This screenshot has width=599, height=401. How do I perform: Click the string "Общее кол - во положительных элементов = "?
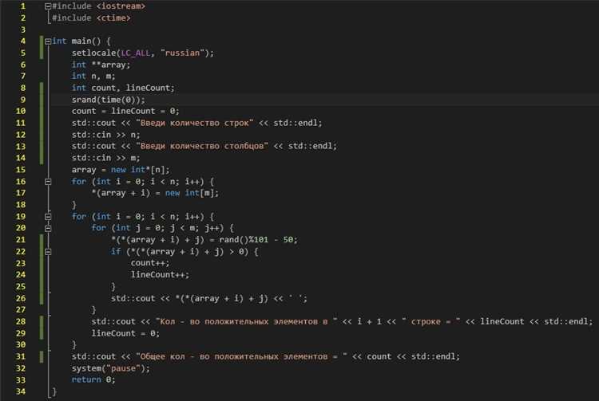coord(242,357)
